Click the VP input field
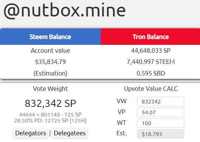Viewport: 200px width, 142px height. tap(161, 112)
